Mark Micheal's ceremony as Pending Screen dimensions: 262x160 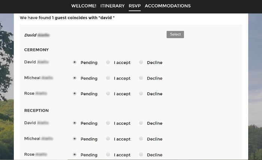click(x=75, y=78)
